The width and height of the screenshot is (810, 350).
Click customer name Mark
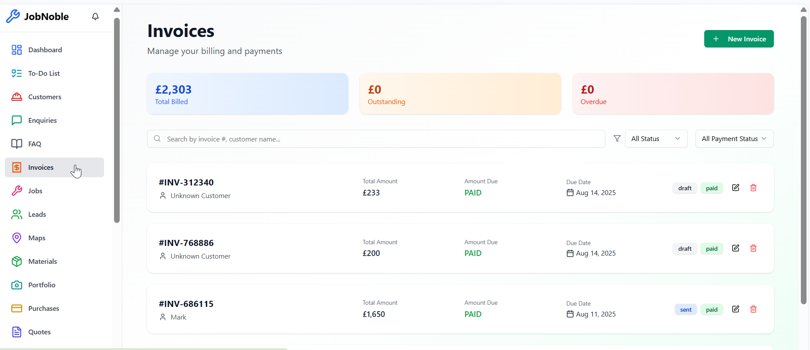click(x=178, y=317)
